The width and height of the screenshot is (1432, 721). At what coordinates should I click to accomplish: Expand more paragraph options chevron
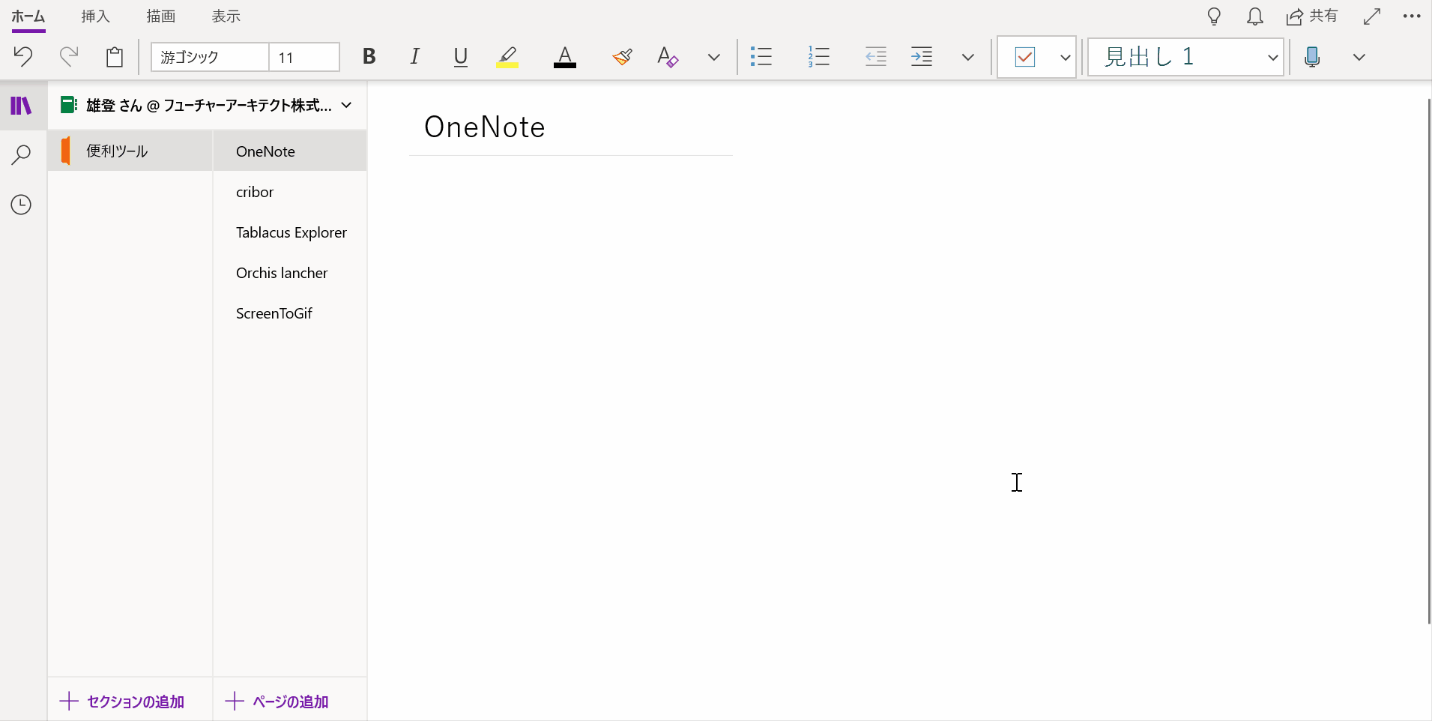coord(968,57)
